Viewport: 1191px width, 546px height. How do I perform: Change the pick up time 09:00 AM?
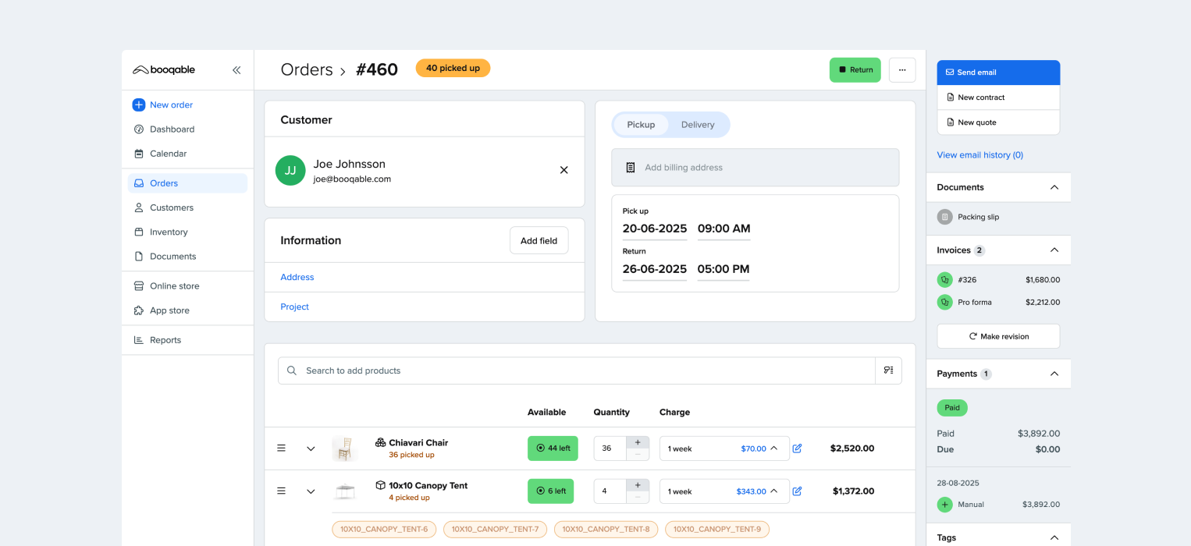(723, 229)
